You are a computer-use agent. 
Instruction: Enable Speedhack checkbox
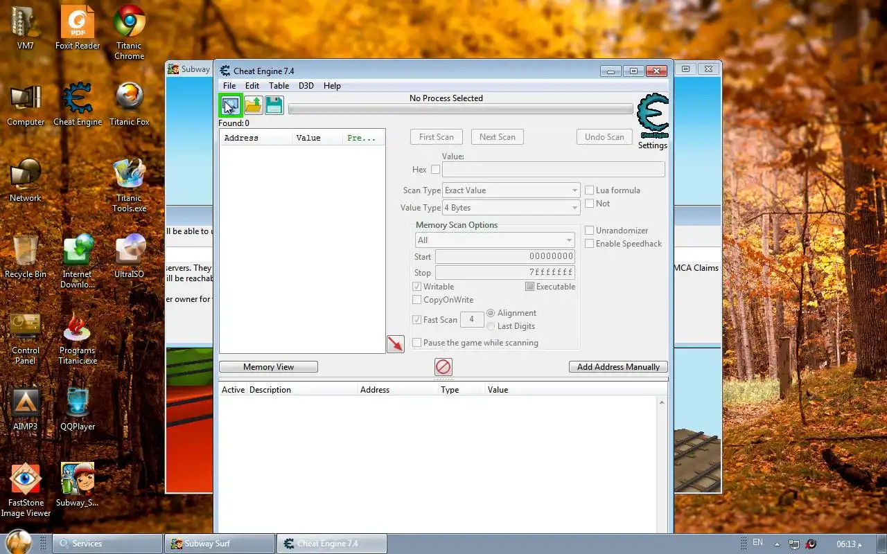pyautogui.click(x=589, y=244)
